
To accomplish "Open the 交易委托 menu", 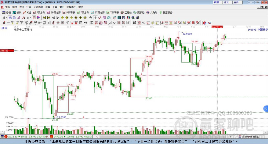I will (71, 7).
